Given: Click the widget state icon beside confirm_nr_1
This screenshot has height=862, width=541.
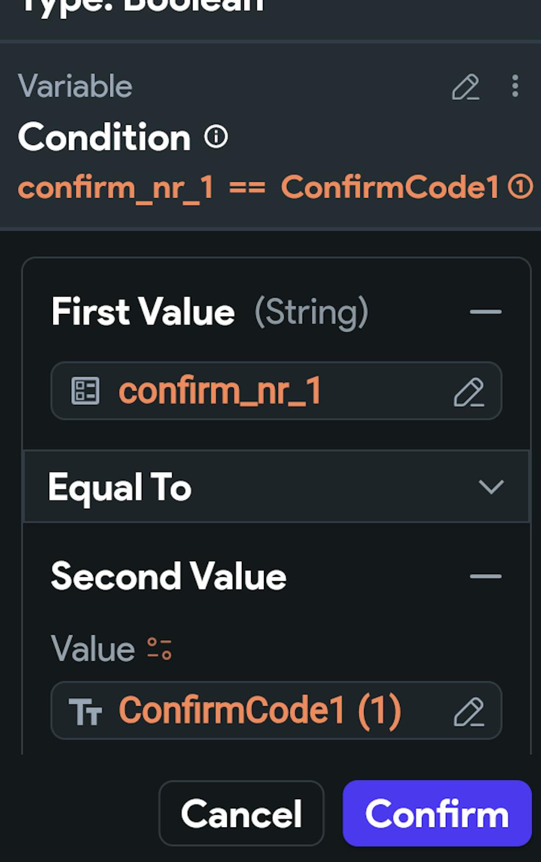Looking at the screenshot, I should (x=85, y=391).
